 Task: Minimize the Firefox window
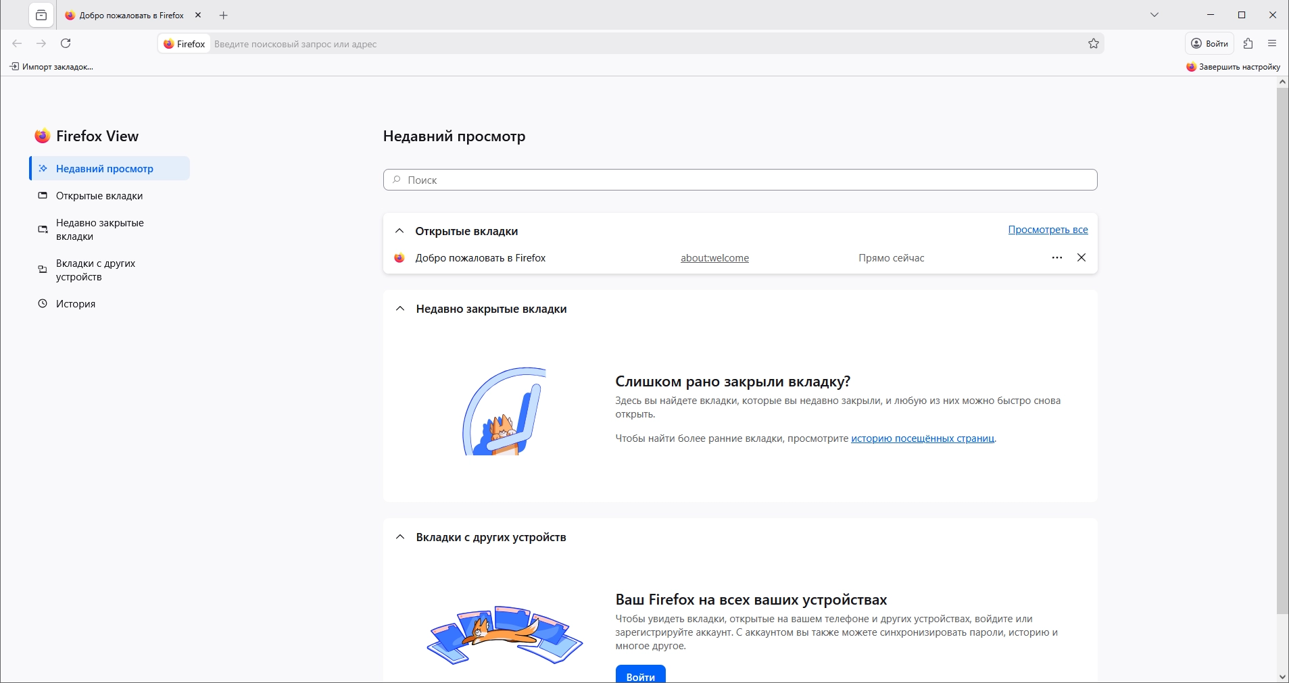[1211, 15]
